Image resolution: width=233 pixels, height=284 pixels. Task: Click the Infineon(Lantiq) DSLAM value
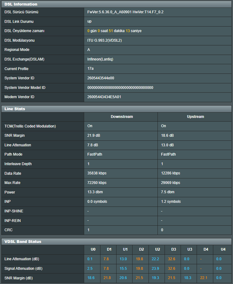100,59
